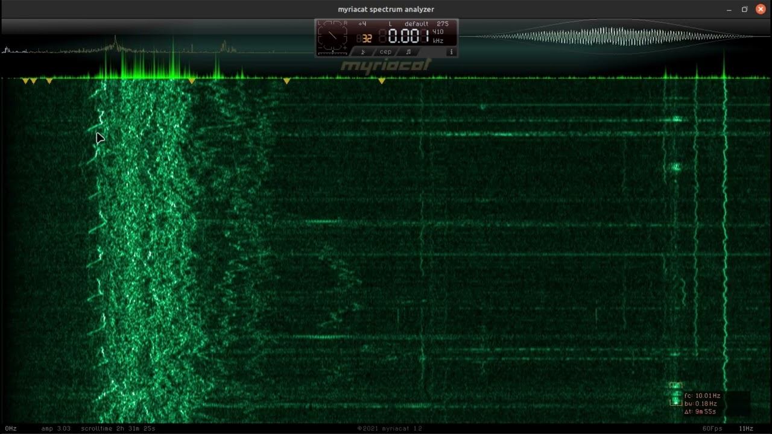Select the yellow marker below the myriacat logo
Viewport: 772px width, 434px height.
click(382, 80)
